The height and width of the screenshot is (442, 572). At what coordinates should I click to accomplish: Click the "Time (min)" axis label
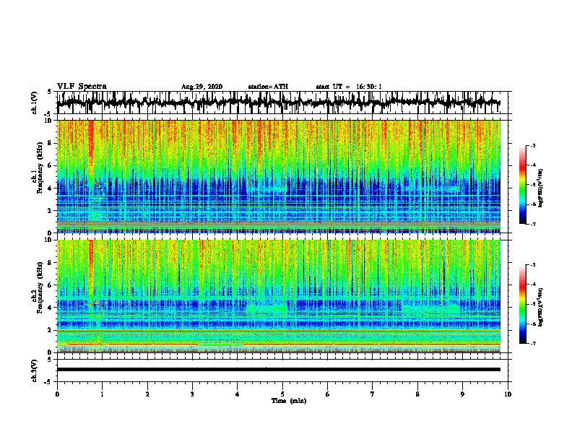(x=289, y=401)
